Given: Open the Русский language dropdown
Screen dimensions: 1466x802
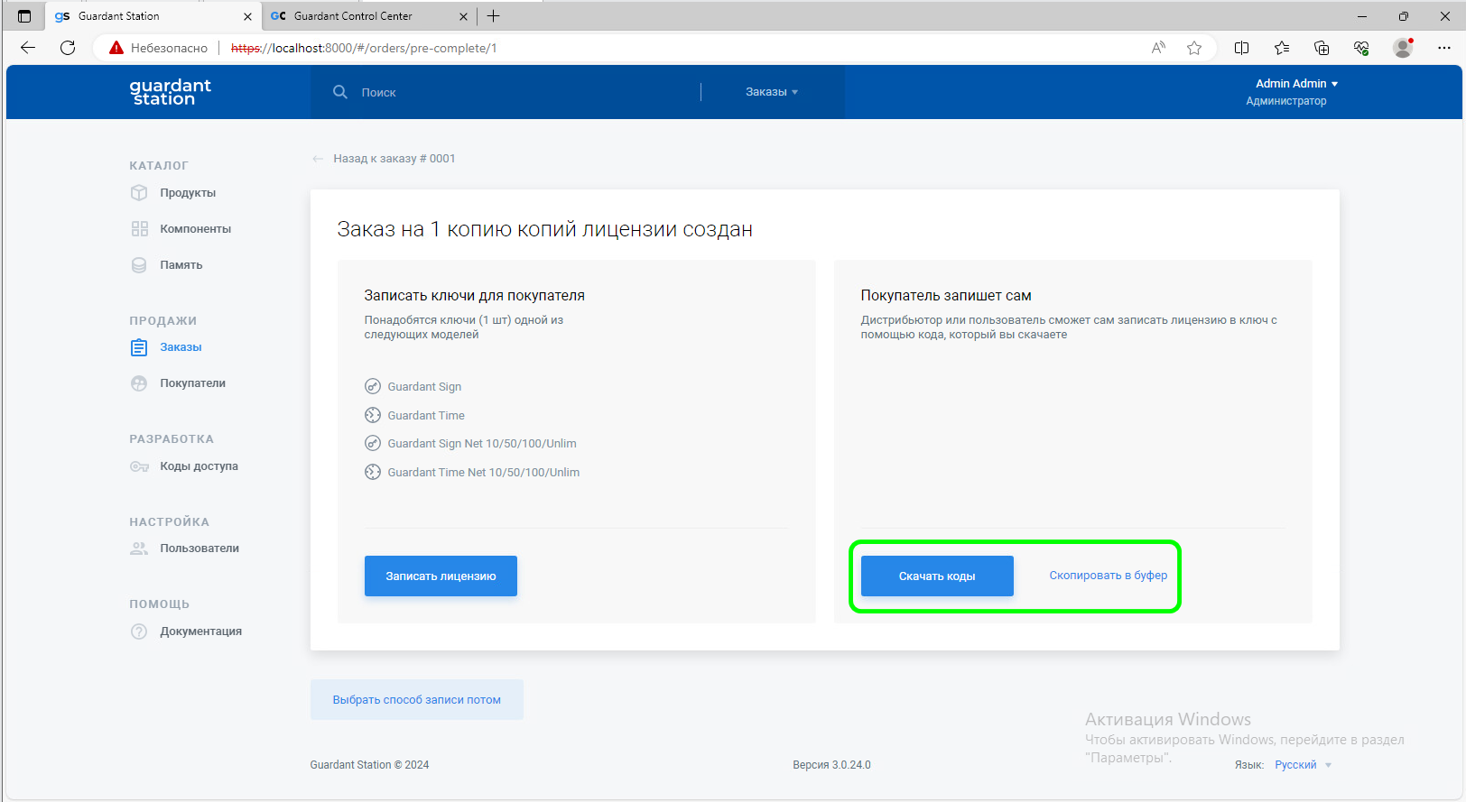Looking at the screenshot, I should 1303,765.
